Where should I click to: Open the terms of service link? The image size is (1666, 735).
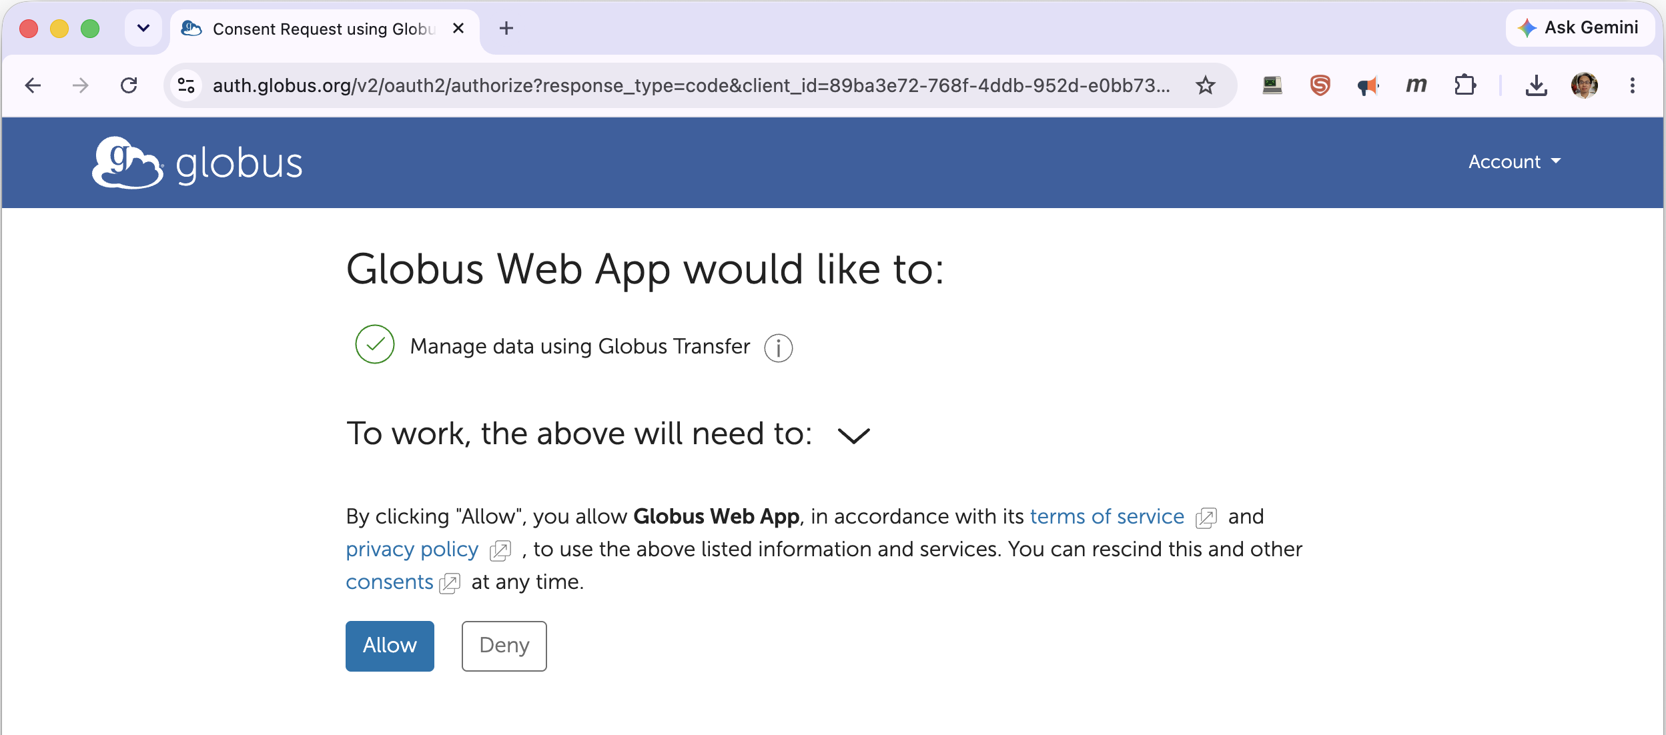[x=1107, y=516]
